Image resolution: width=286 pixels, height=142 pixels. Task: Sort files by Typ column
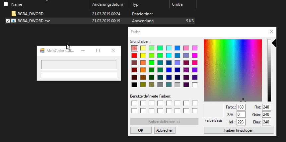[x=135, y=4]
